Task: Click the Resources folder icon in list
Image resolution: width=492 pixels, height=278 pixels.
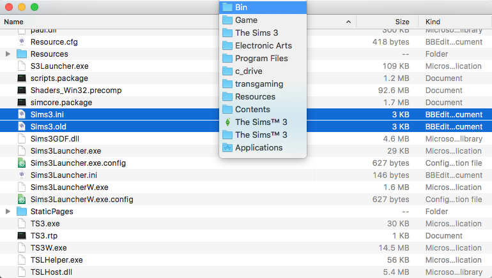Action: (22, 54)
